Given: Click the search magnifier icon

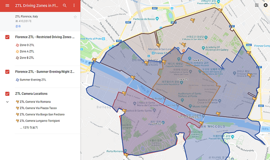Looking at the screenshot, I should [x=64, y=6].
